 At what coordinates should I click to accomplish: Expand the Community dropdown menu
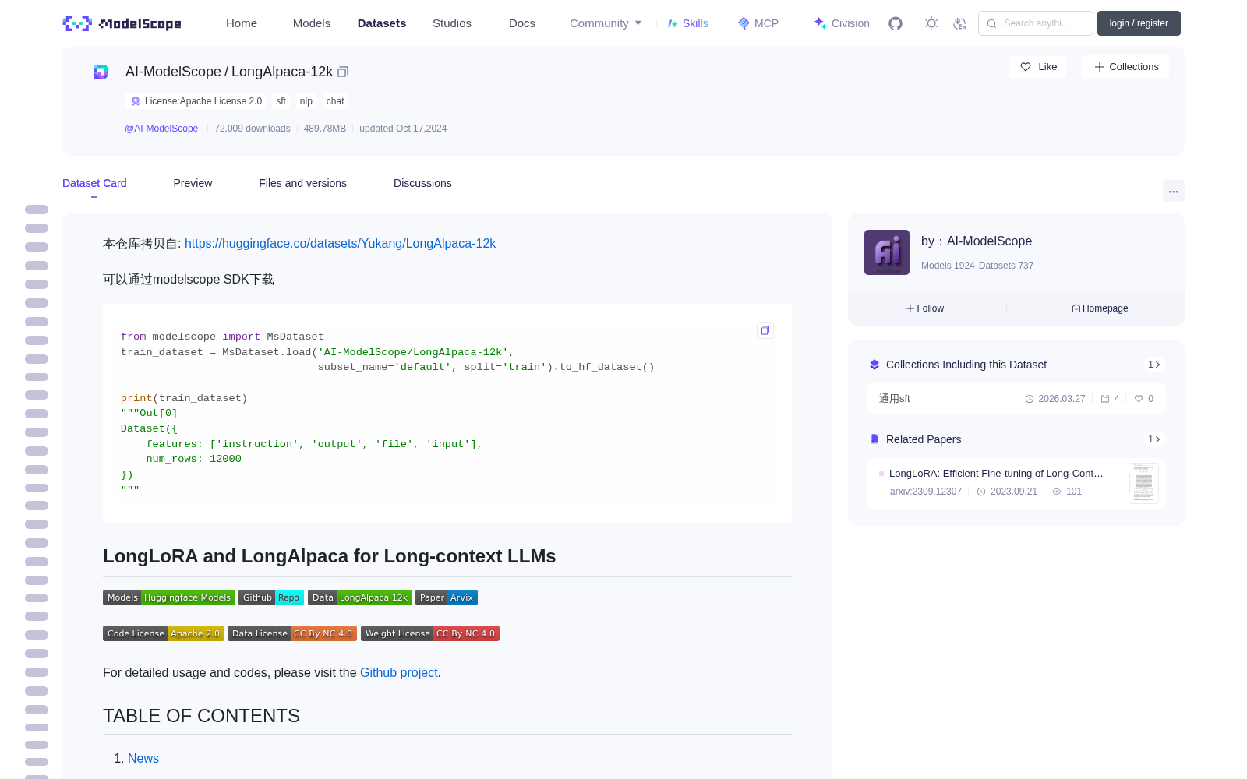tap(606, 23)
